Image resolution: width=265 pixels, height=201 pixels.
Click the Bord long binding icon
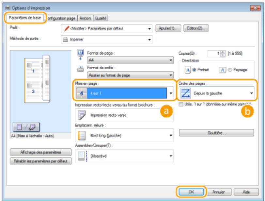[x=82, y=136]
